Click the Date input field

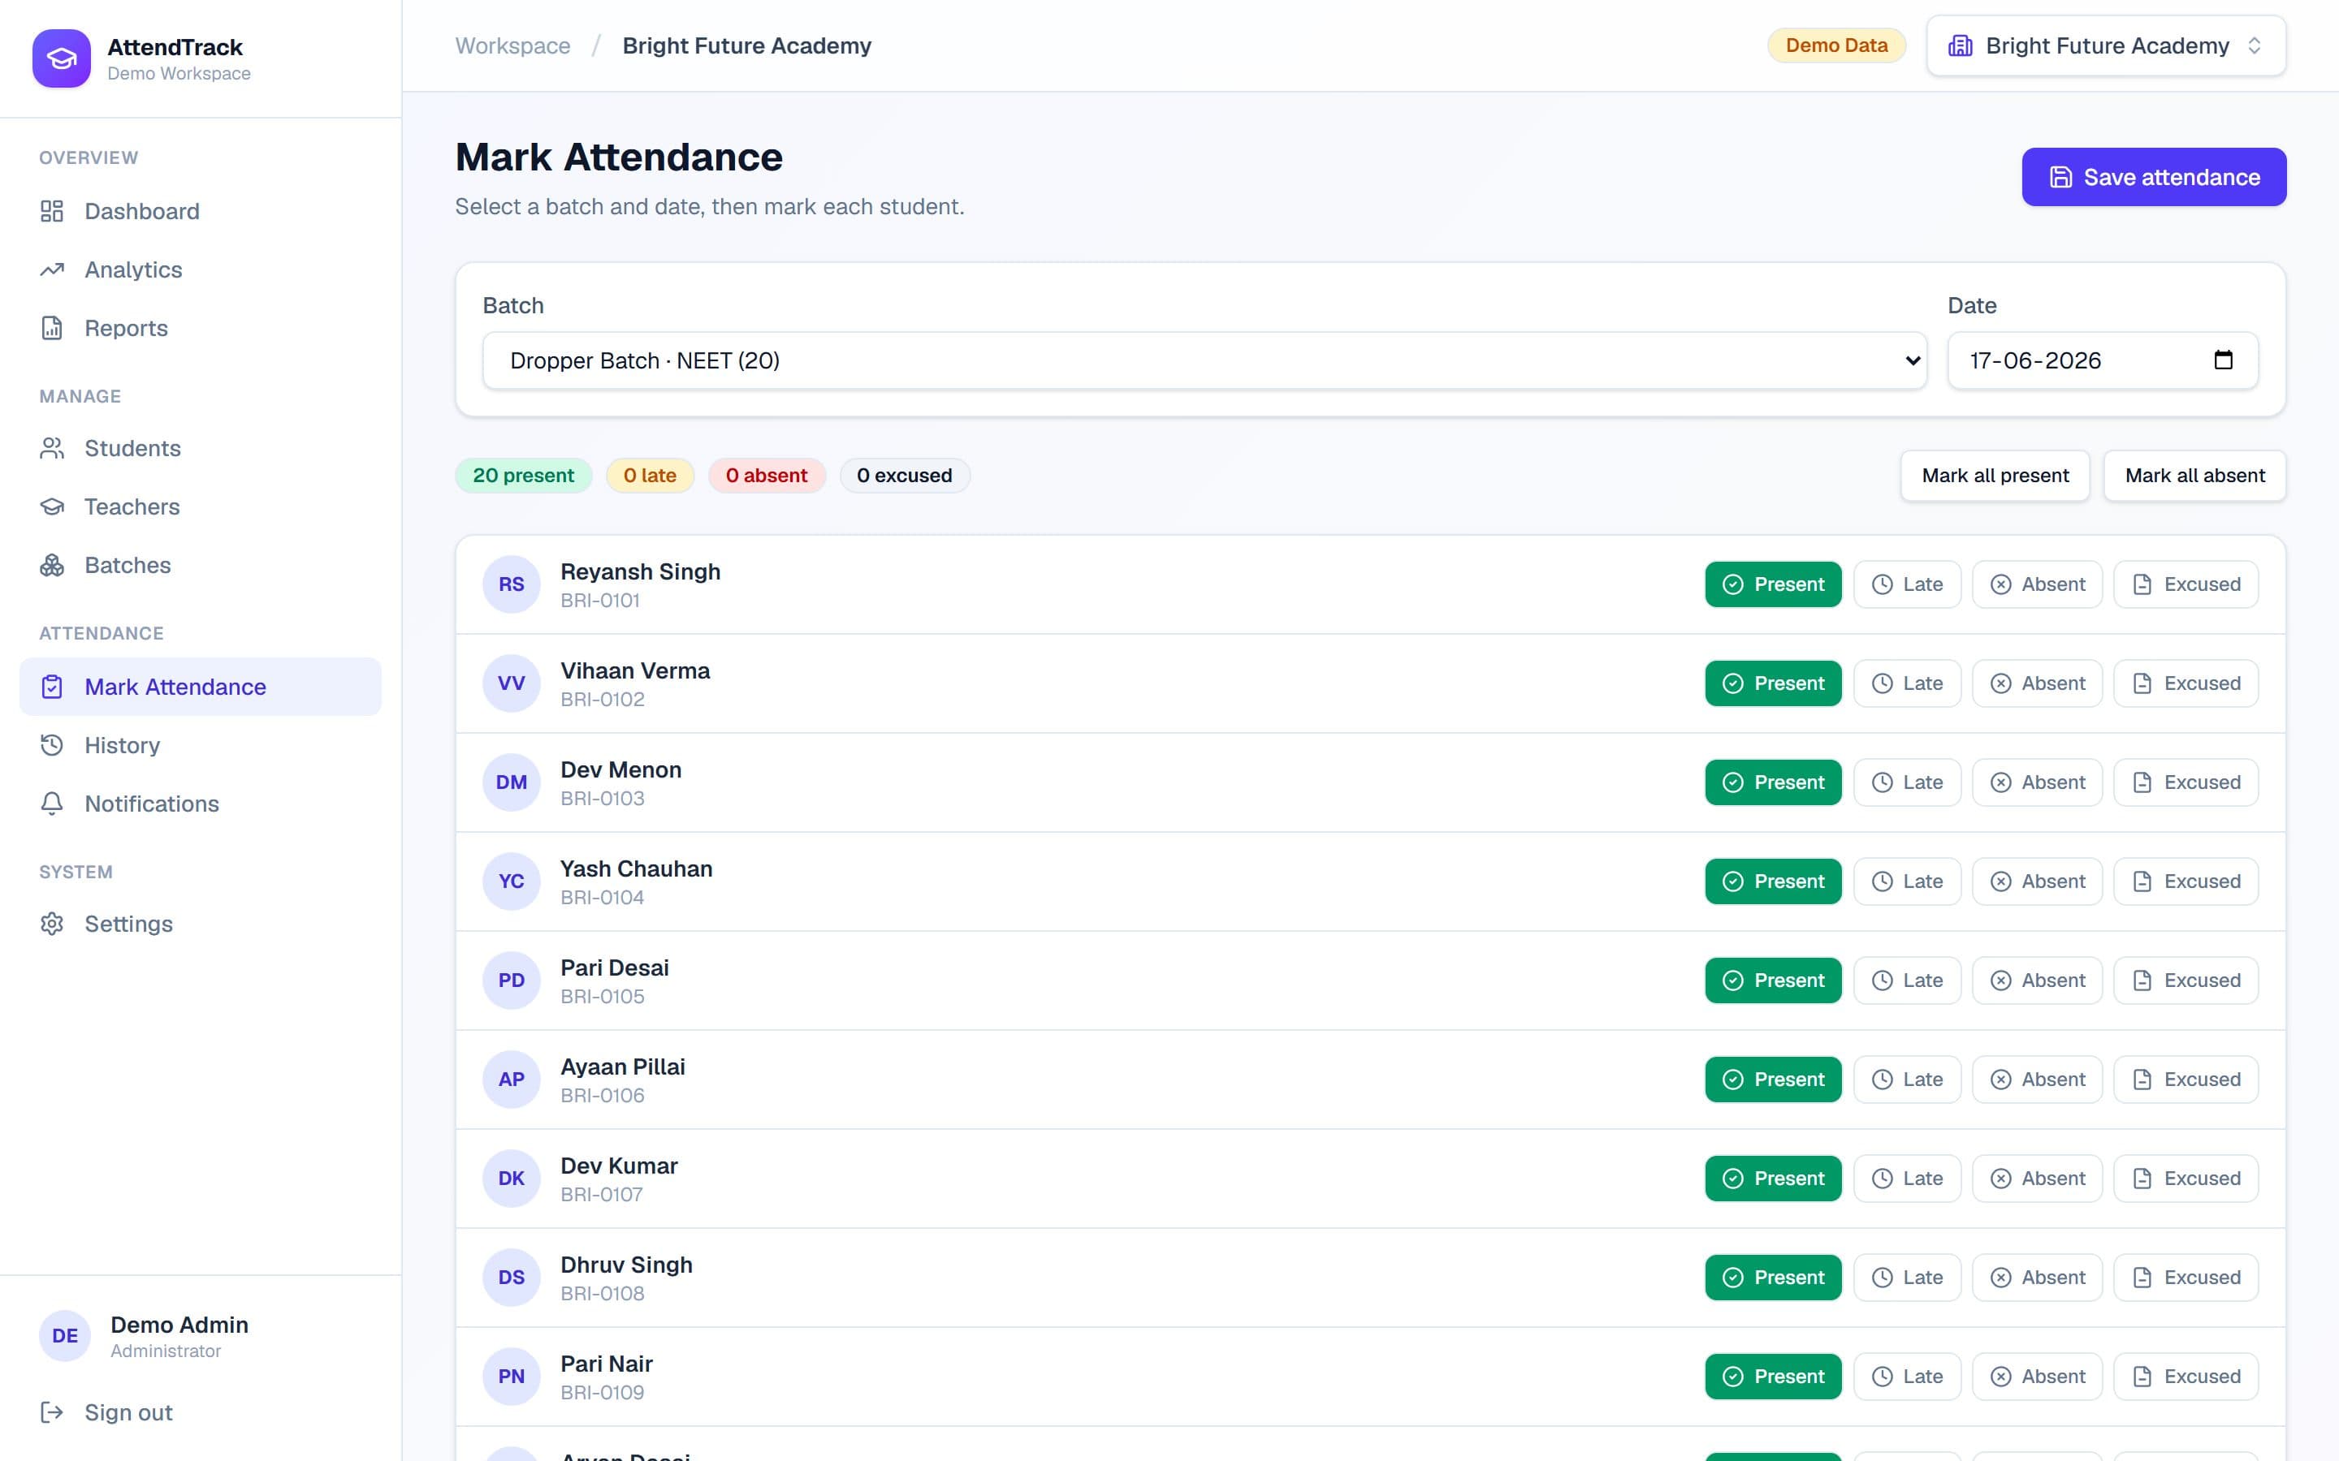pyautogui.click(x=2102, y=360)
